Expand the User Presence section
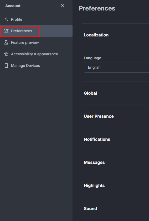Screen dimensions: 149x221 coord(99,116)
